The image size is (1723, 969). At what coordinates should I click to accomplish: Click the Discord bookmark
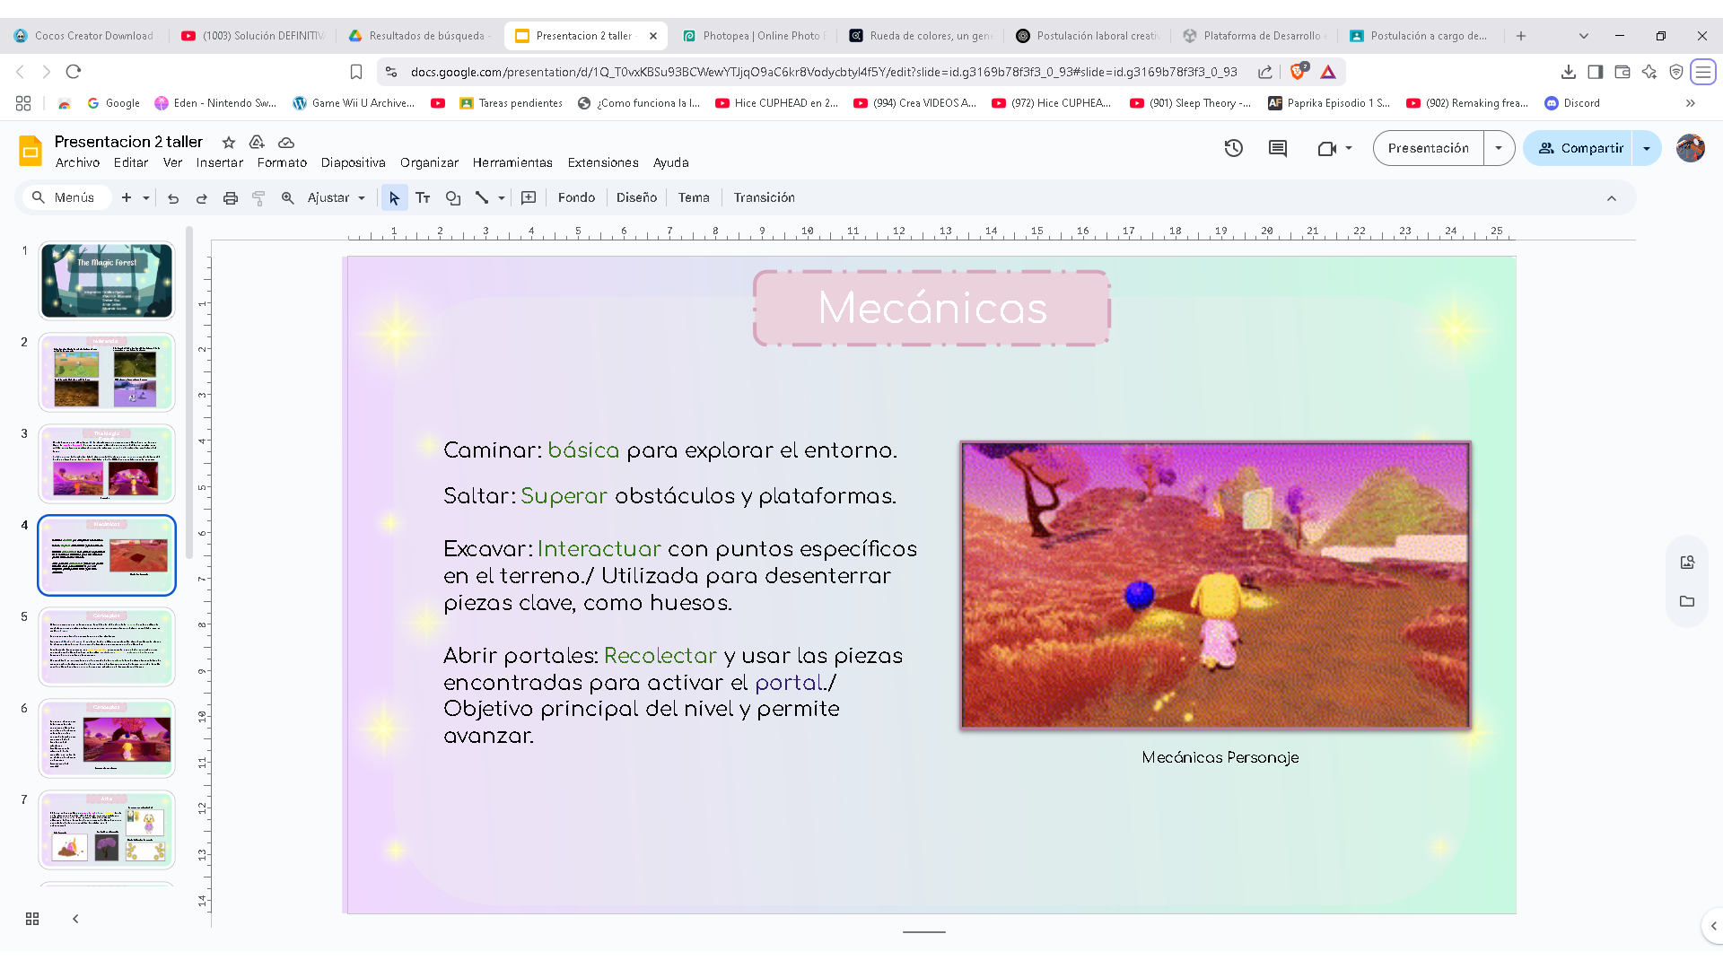pos(1572,103)
